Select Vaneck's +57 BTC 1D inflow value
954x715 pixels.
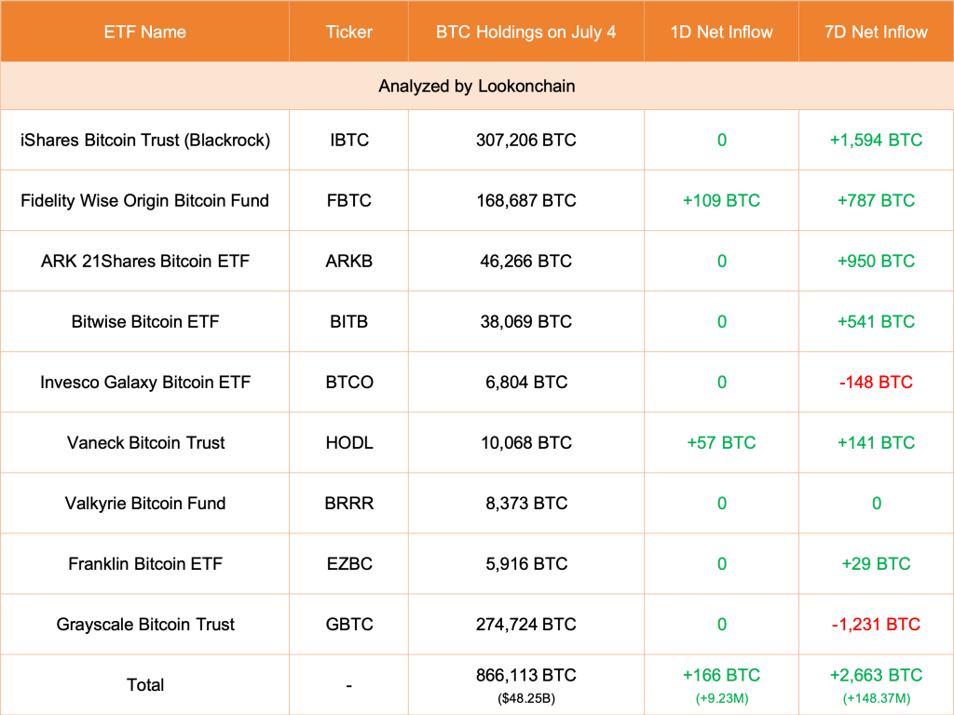722,443
